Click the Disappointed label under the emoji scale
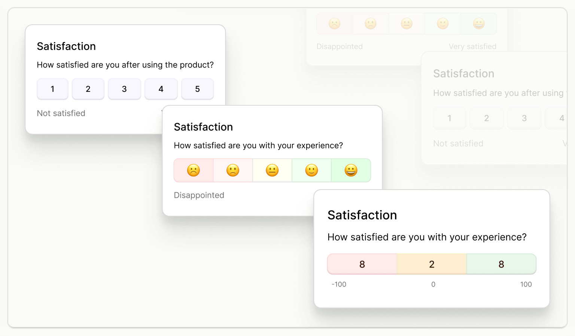Image resolution: width=575 pixels, height=336 pixels. pyautogui.click(x=199, y=195)
